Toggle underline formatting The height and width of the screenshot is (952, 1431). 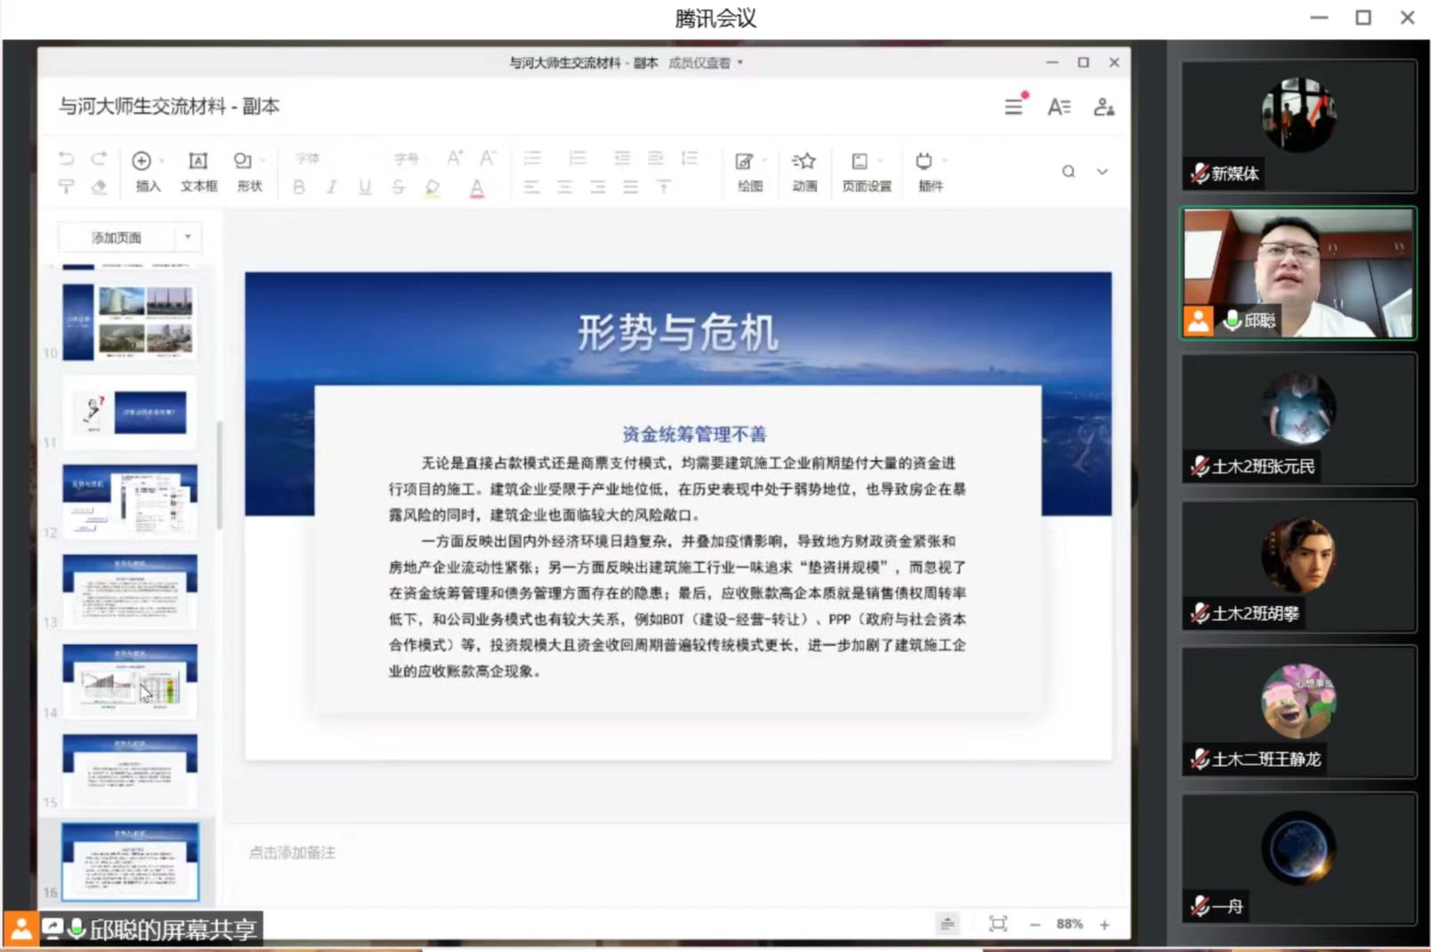click(365, 187)
